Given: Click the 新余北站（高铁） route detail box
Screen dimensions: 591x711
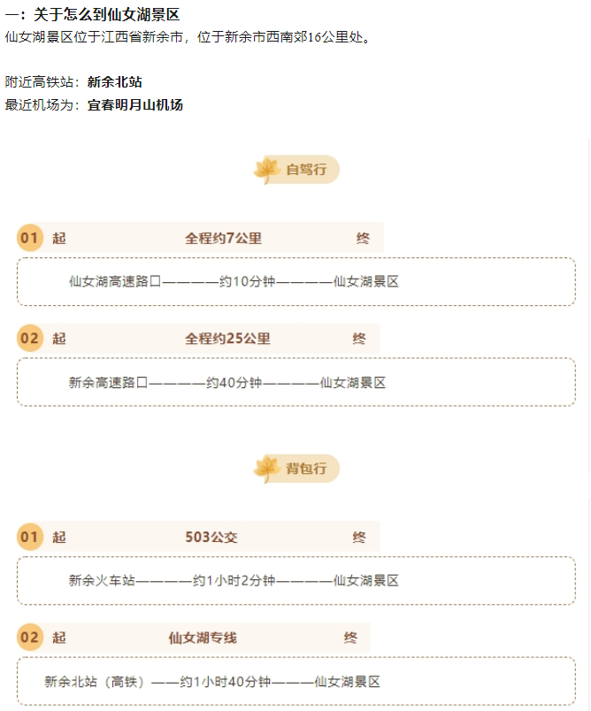Looking at the screenshot, I should click(x=296, y=681).
